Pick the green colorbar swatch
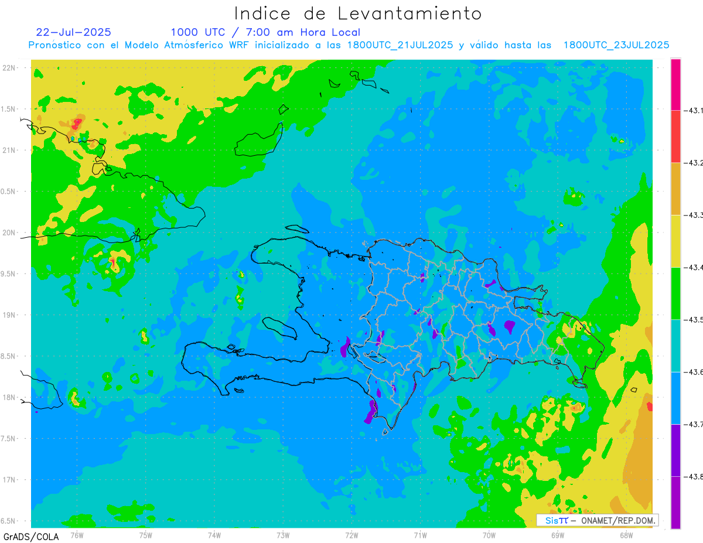 (x=675, y=293)
